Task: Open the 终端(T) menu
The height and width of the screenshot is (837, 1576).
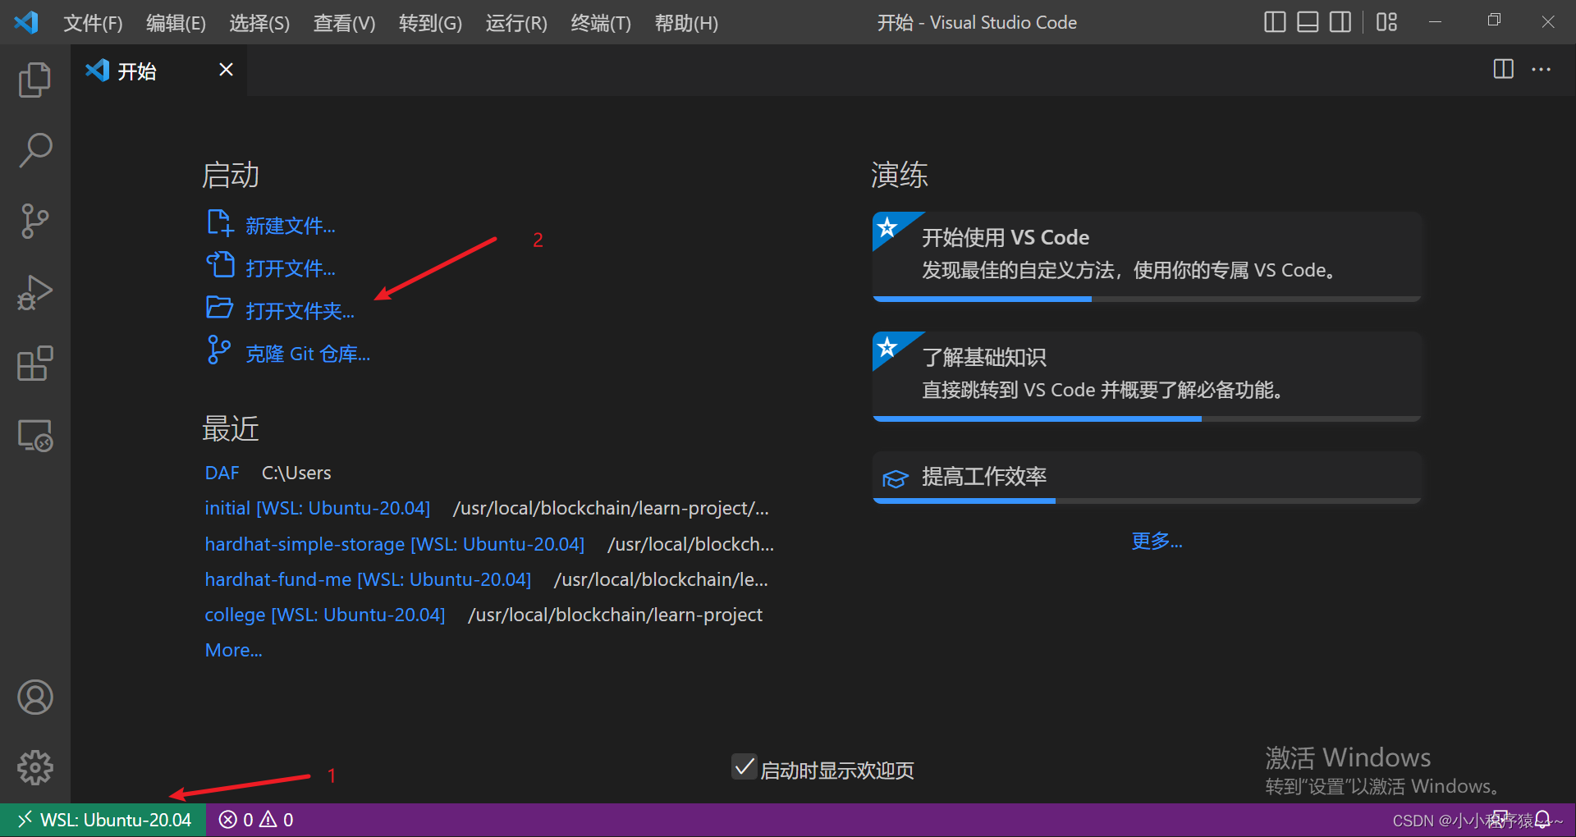Action: (x=601, y=23)
